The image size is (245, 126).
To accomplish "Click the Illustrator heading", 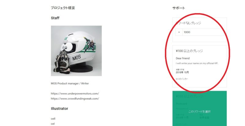I will pyautogui.click(x=59, y=109).
